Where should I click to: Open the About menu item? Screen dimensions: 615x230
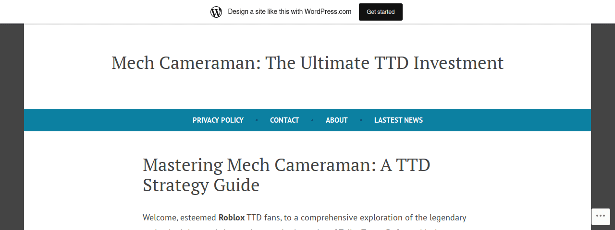point(337,120)
